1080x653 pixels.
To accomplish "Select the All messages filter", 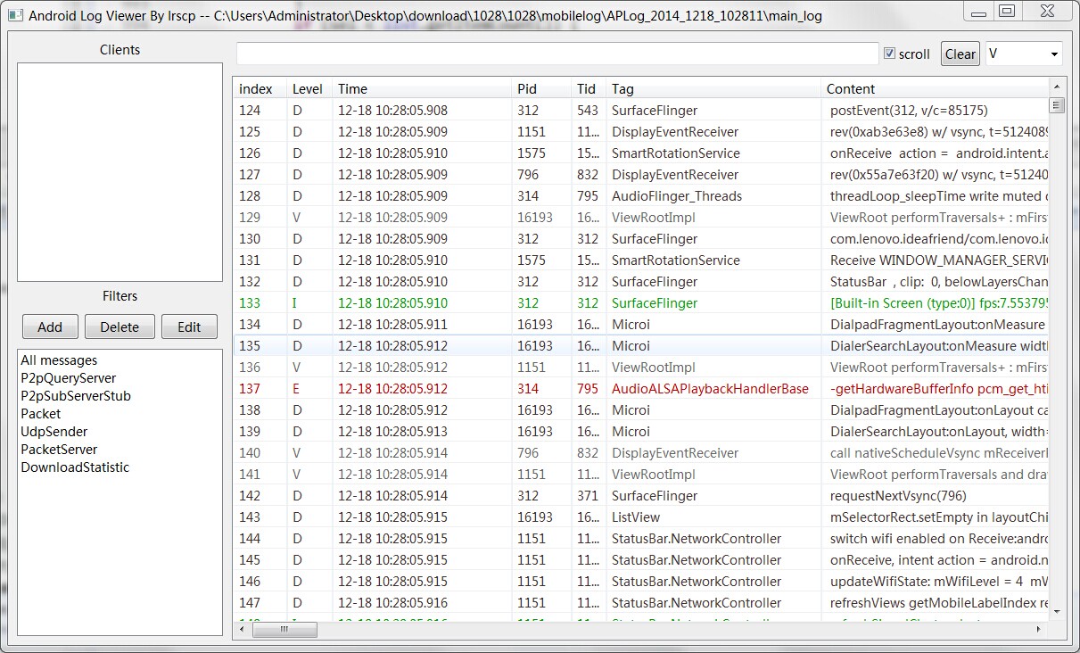I will pos(59,360).
